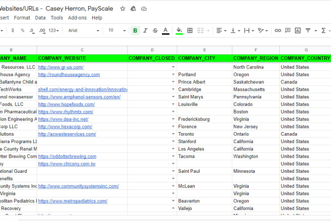Select column D header

click(152, 50)
